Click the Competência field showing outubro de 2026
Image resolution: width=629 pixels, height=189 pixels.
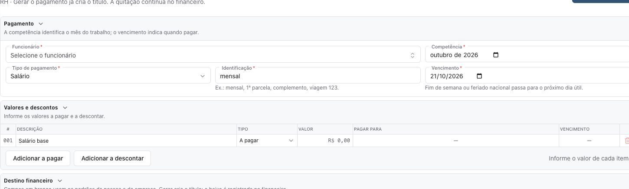pos(527,54)
